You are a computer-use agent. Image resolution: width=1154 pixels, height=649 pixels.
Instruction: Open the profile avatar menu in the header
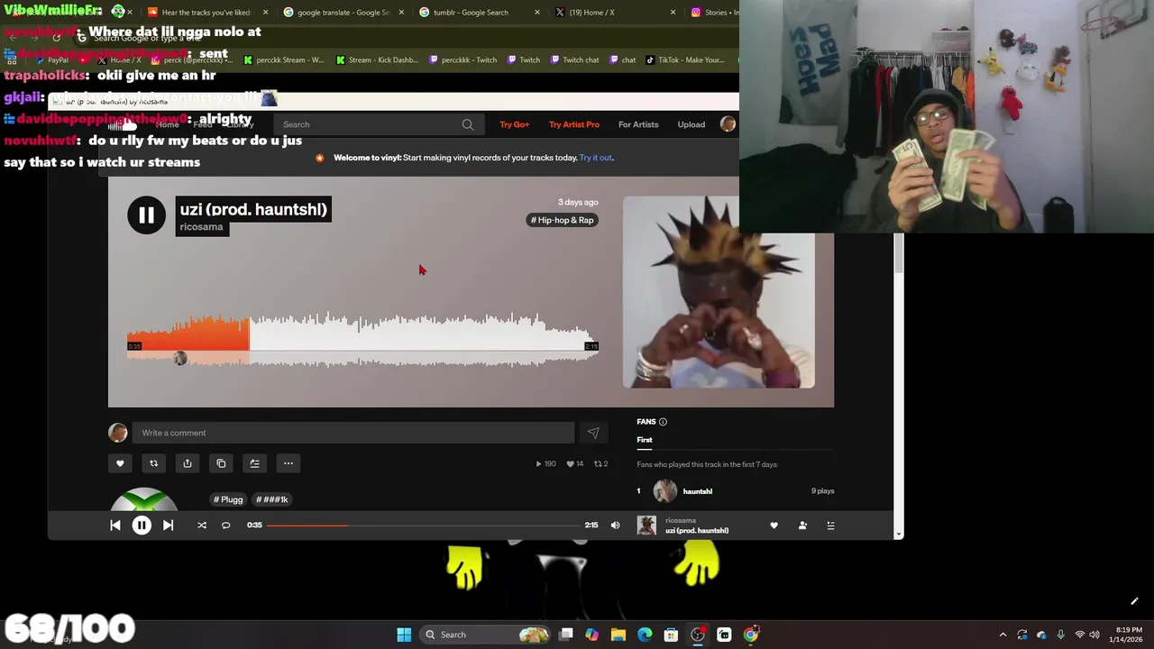pyautogui.click(x=728, y=124)
